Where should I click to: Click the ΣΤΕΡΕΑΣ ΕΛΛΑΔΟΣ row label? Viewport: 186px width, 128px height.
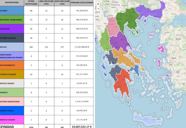click(x=12, y=74)
